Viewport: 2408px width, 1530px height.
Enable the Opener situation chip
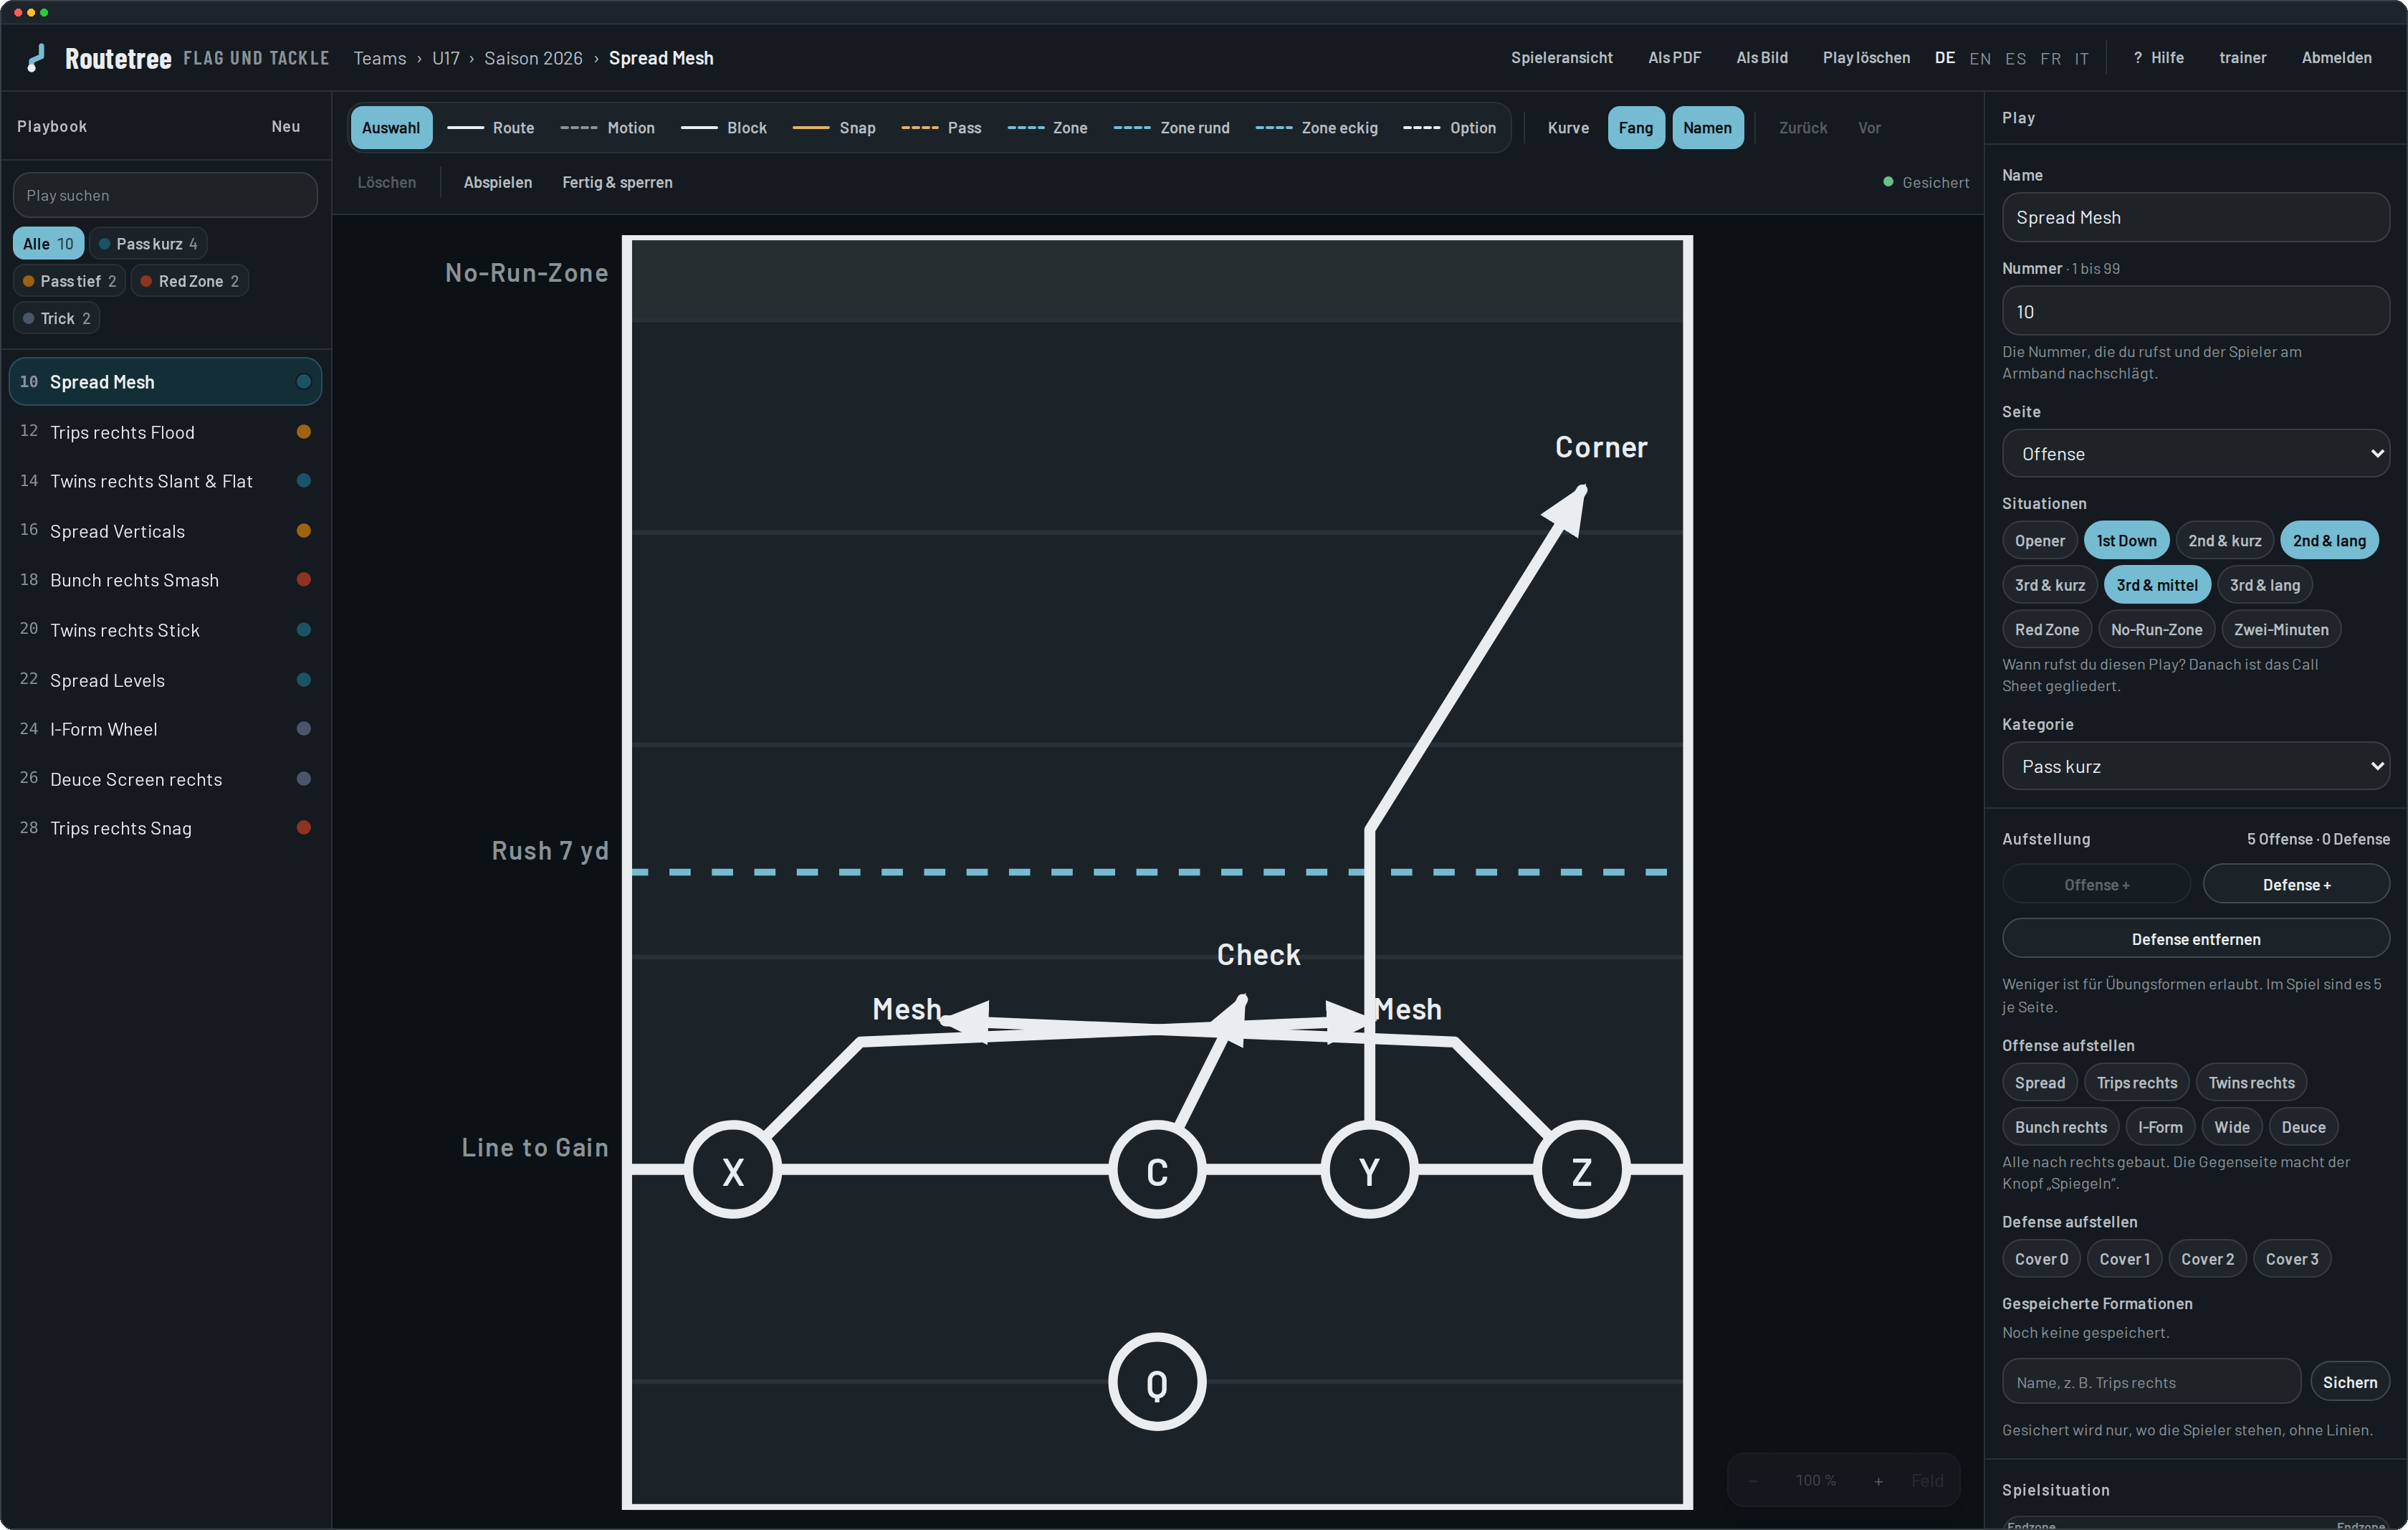point(2039,541)
